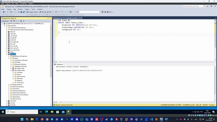Refresh the Object Explorer tree
The width and height of the screenshot is (217, 122).
point(21,21)
